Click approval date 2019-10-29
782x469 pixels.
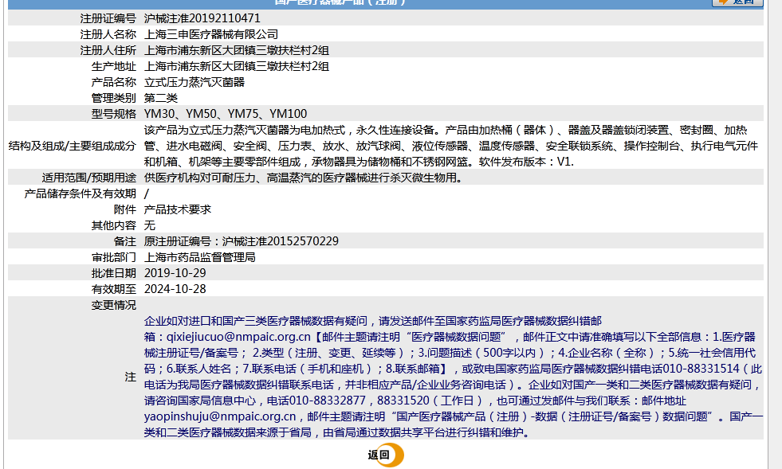175,273
